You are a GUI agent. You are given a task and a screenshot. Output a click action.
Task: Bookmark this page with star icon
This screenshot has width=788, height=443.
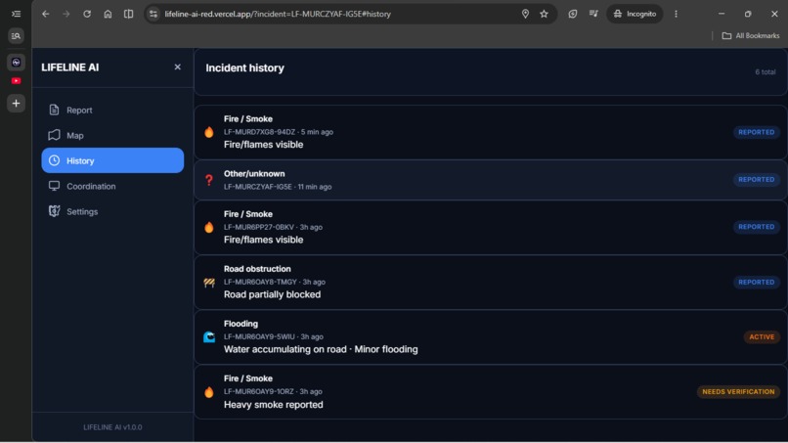tap(545, 14)
